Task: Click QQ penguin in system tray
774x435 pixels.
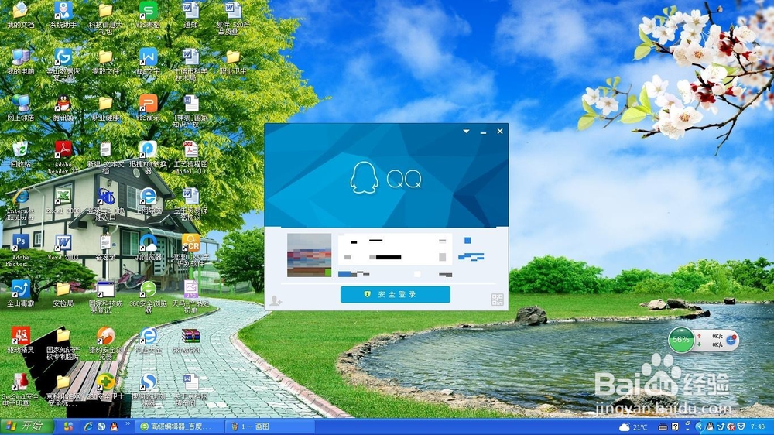Action: [x=709, y=426]
